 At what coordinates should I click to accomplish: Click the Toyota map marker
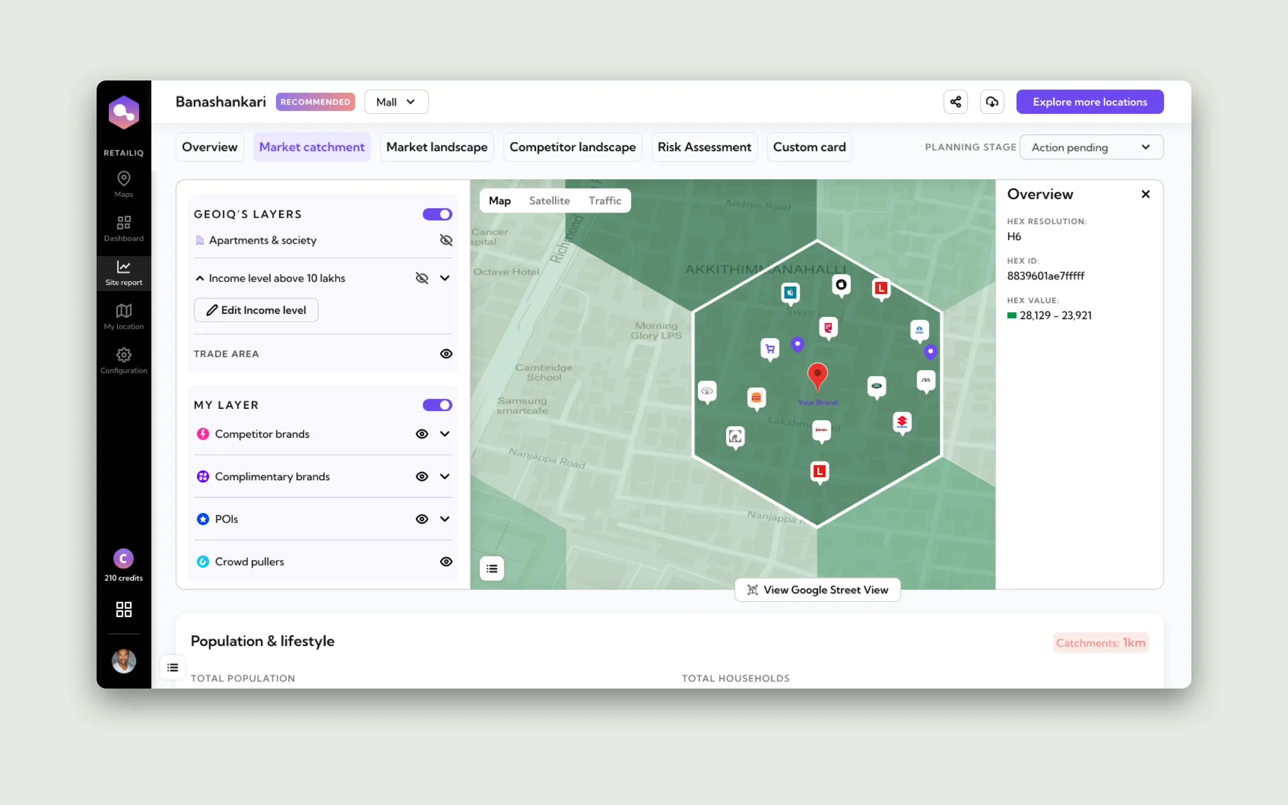point(707,392)
